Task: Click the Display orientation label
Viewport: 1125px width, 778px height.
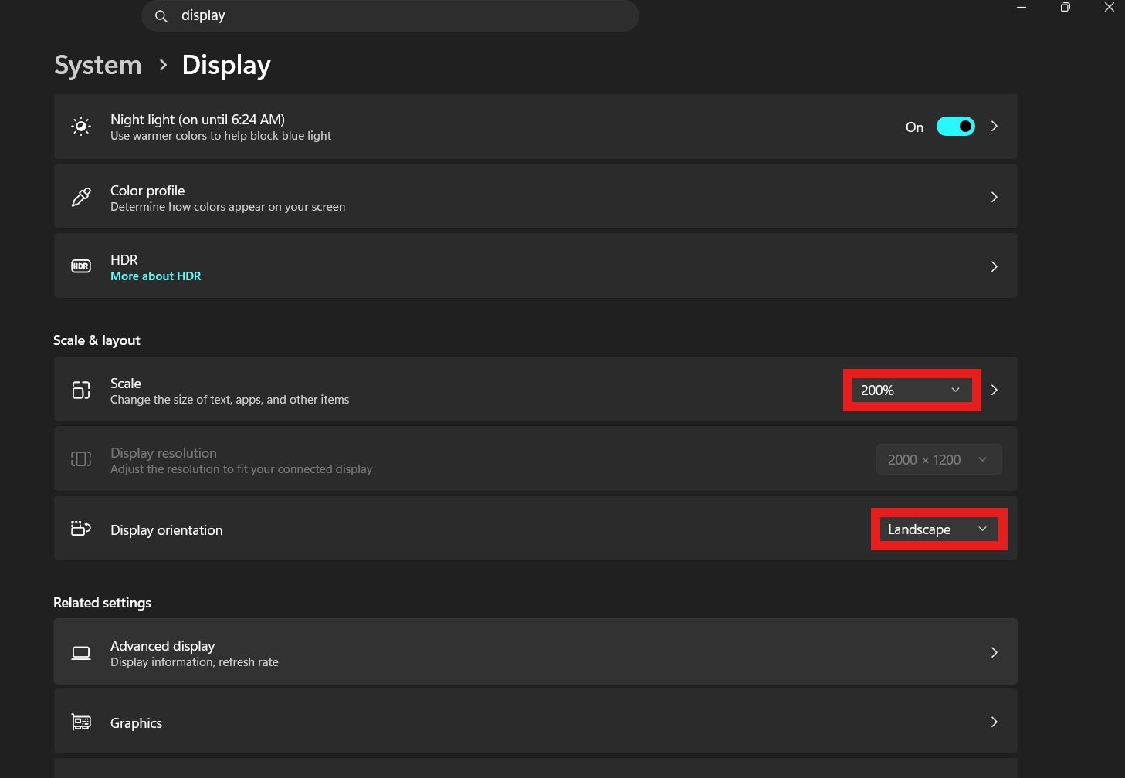Action: [166, 530]
